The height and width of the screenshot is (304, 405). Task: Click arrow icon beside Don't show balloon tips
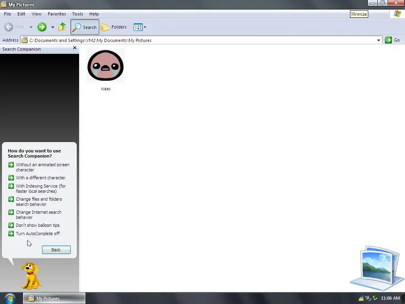[11, 225]
